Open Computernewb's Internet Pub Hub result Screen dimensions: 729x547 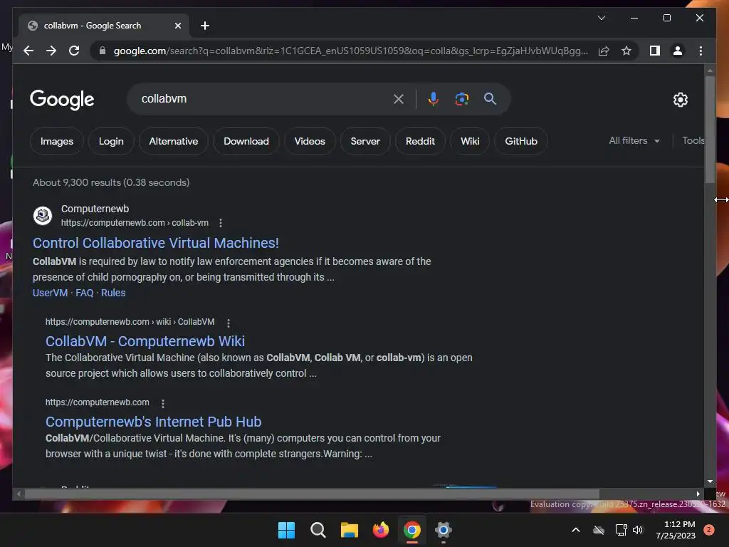coord(154,422)
